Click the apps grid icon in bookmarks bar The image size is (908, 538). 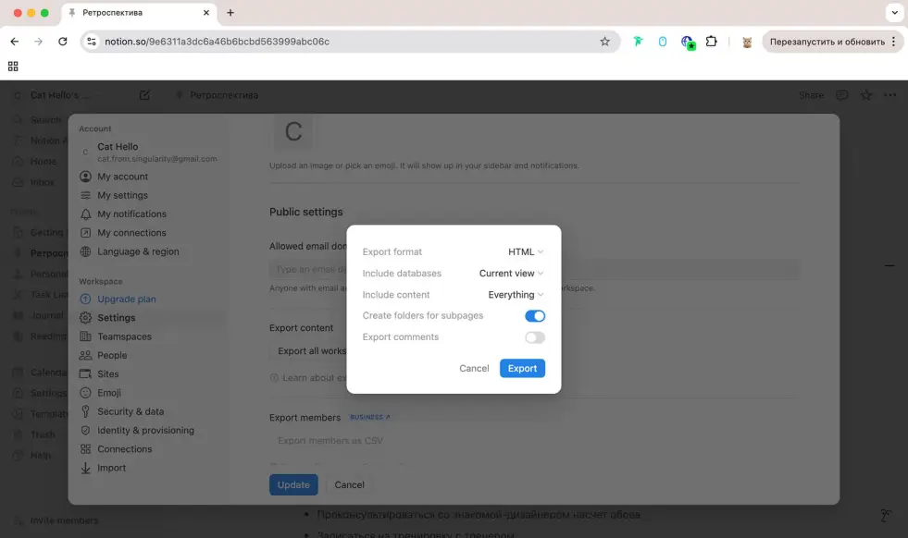pos(13,67)
